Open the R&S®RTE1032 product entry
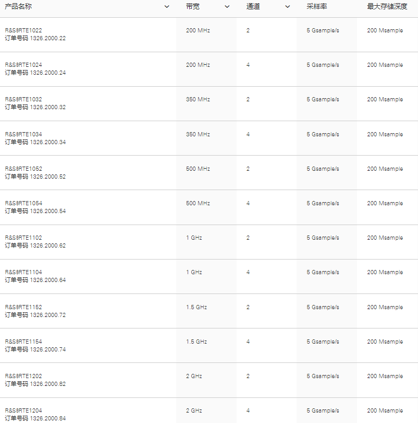Image resolution: width=418 pixels, height=423 pixels. (x=23, y=99)
